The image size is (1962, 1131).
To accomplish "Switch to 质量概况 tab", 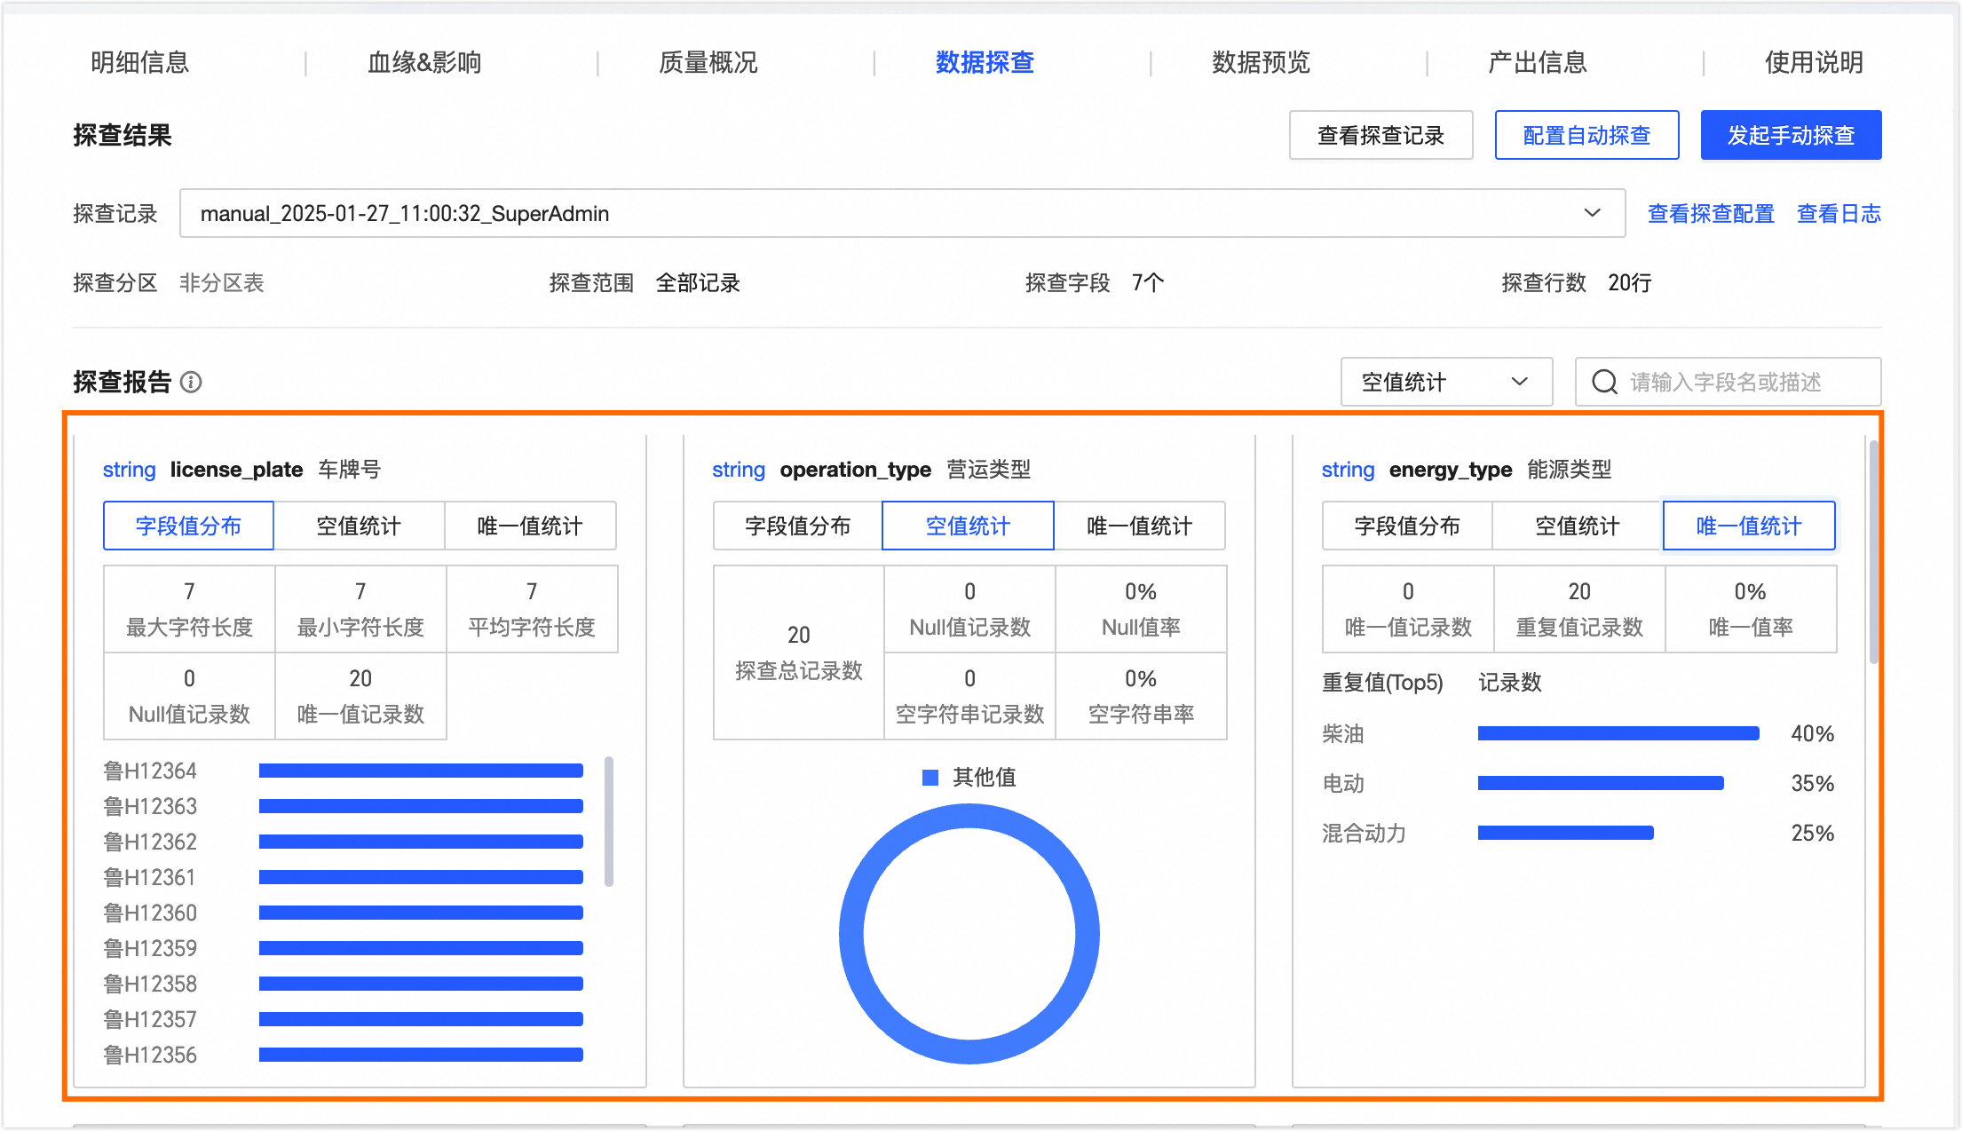I will (x=708, y=62).
